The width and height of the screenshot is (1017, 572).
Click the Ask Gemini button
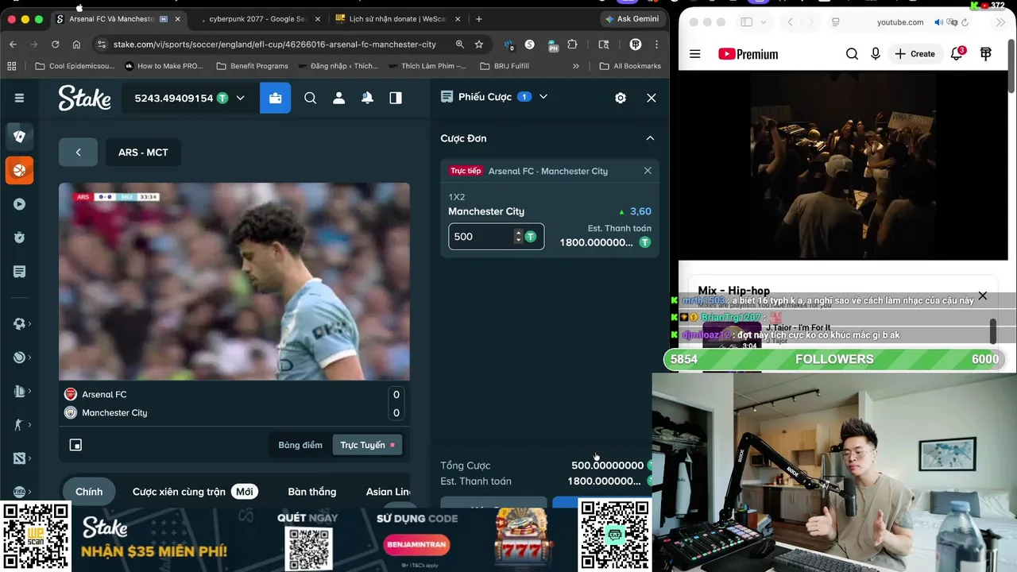[x=632, y=18]
